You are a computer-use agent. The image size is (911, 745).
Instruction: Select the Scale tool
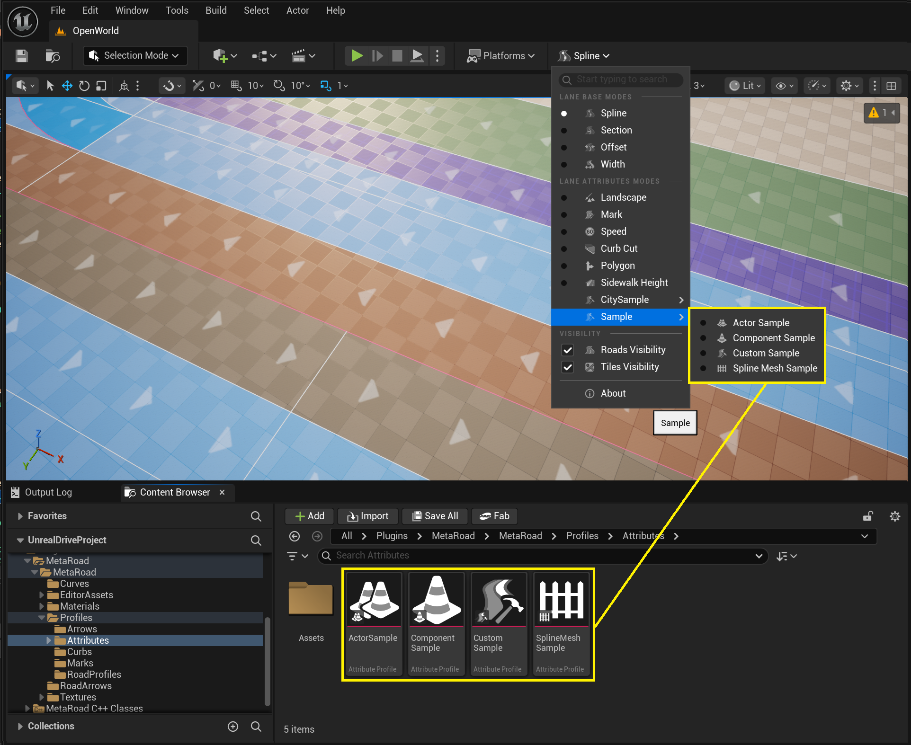pyautogui.click(x=101, y=86)
